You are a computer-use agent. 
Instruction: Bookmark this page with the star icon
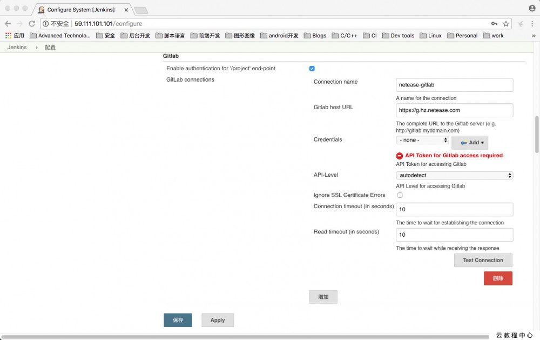point(506,24)
